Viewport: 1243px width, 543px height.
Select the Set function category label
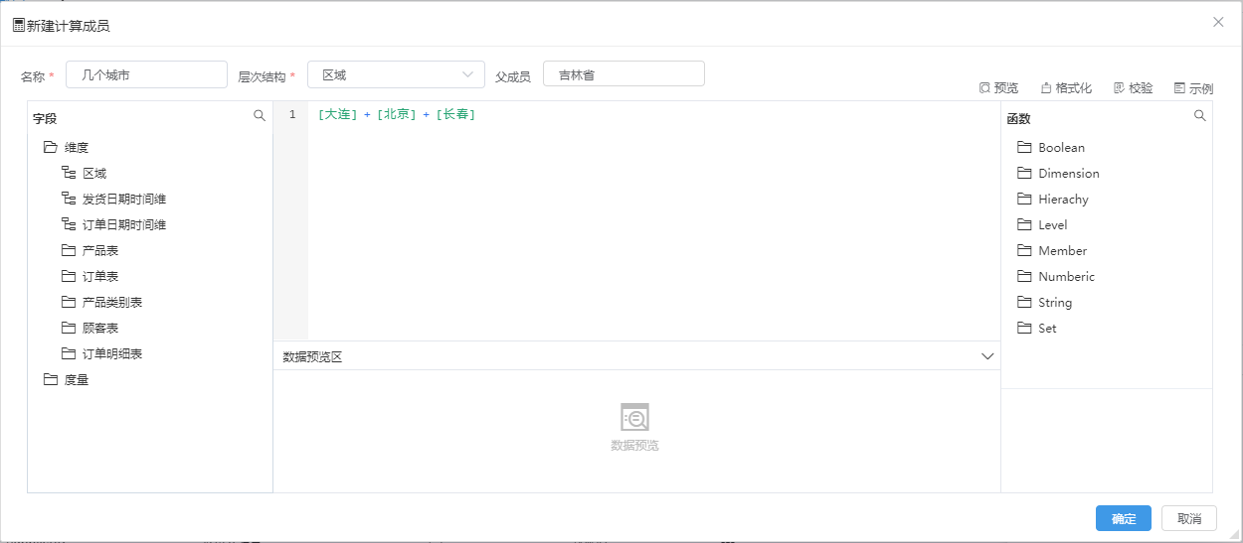[x=1047, y=328]
